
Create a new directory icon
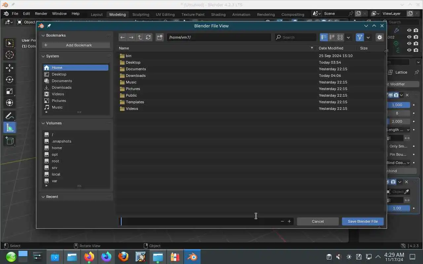pyautogui.click(x=160, y=37)
